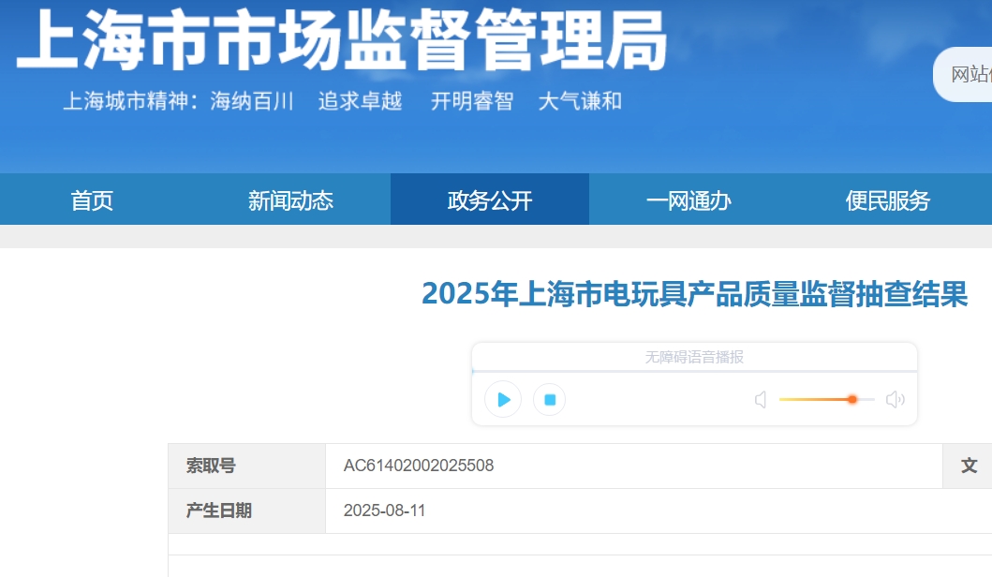The width and height of the screenshot is (992, 577).
Task: Go to the 首页 home tab
Action: 92,200
